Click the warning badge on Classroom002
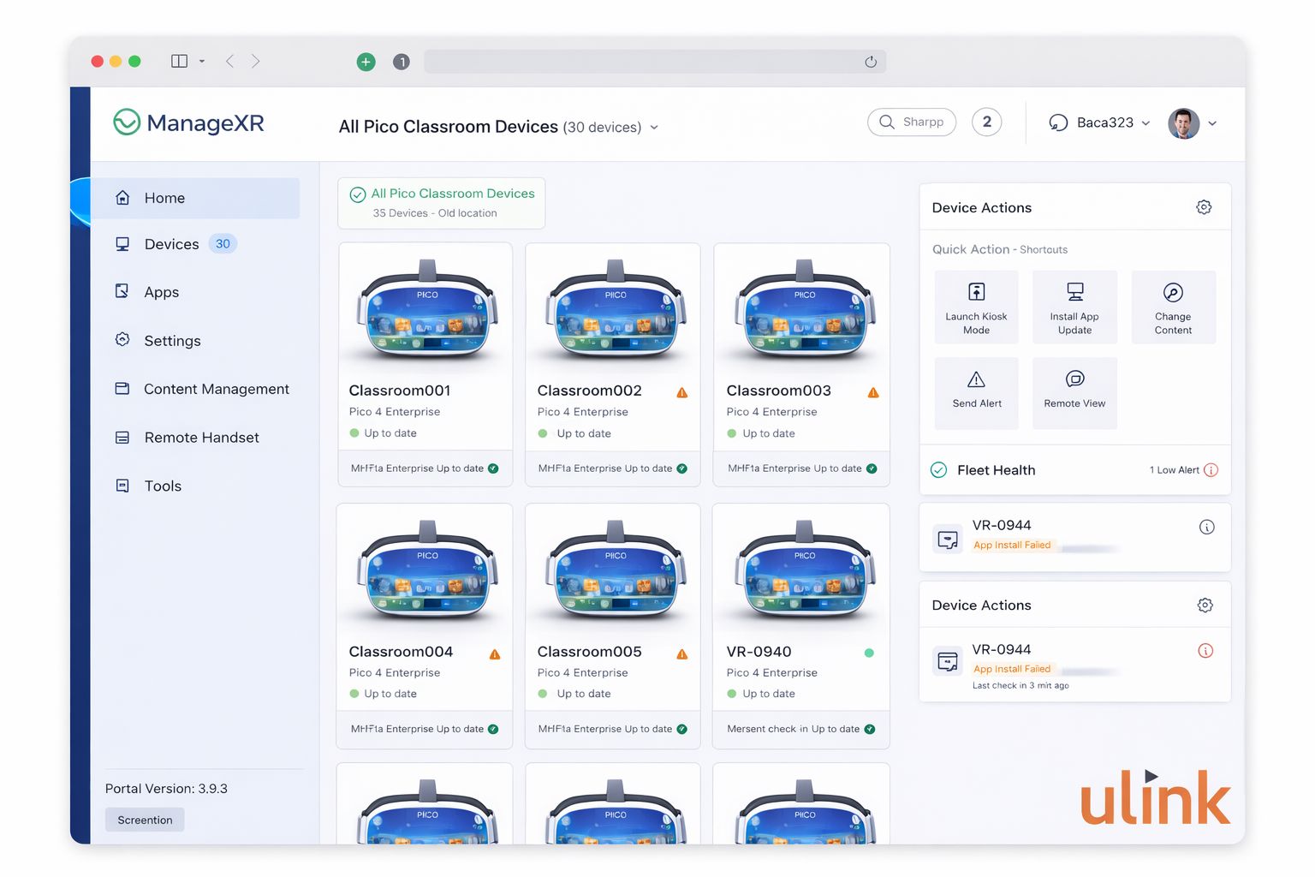Screen dimensions: 1315x877 coord(682,391)
